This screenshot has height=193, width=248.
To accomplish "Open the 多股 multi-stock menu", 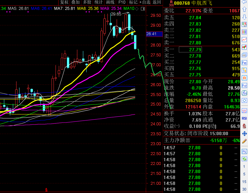I will point(87,2).
